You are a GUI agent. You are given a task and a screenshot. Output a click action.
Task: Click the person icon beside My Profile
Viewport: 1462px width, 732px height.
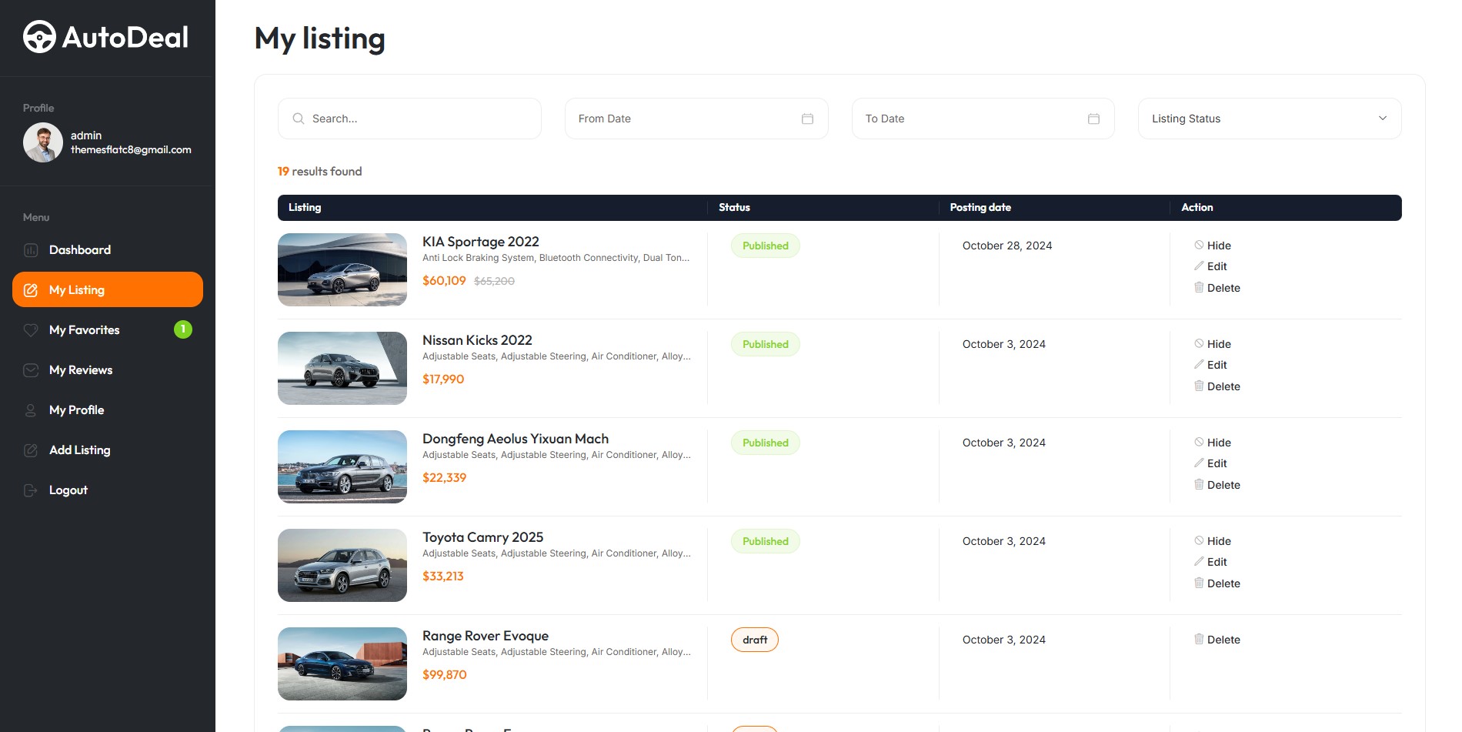(x=31, y=410)
